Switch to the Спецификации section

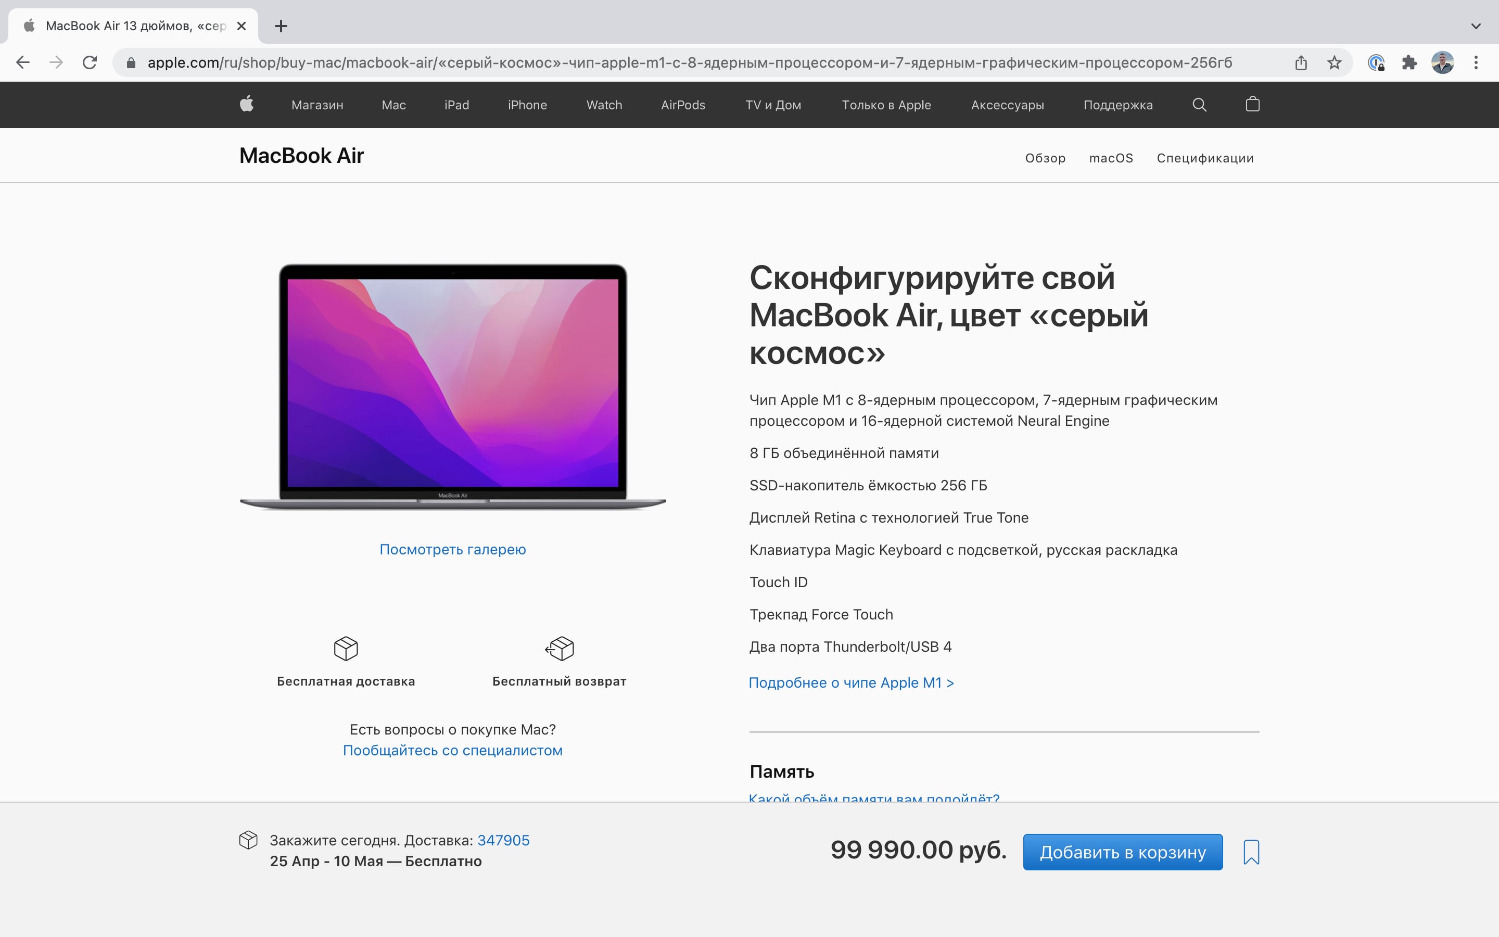pyautogui.click(x=1205, y=158)
